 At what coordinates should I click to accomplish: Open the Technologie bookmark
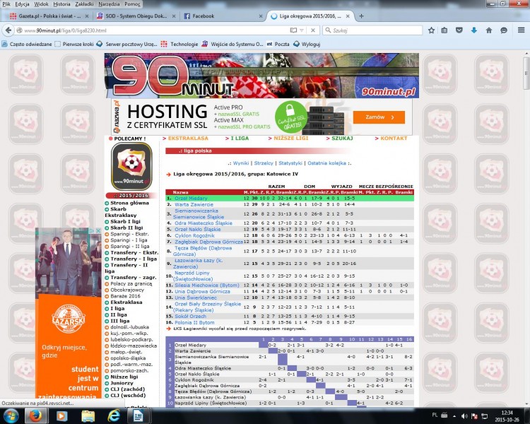point(179,44)
